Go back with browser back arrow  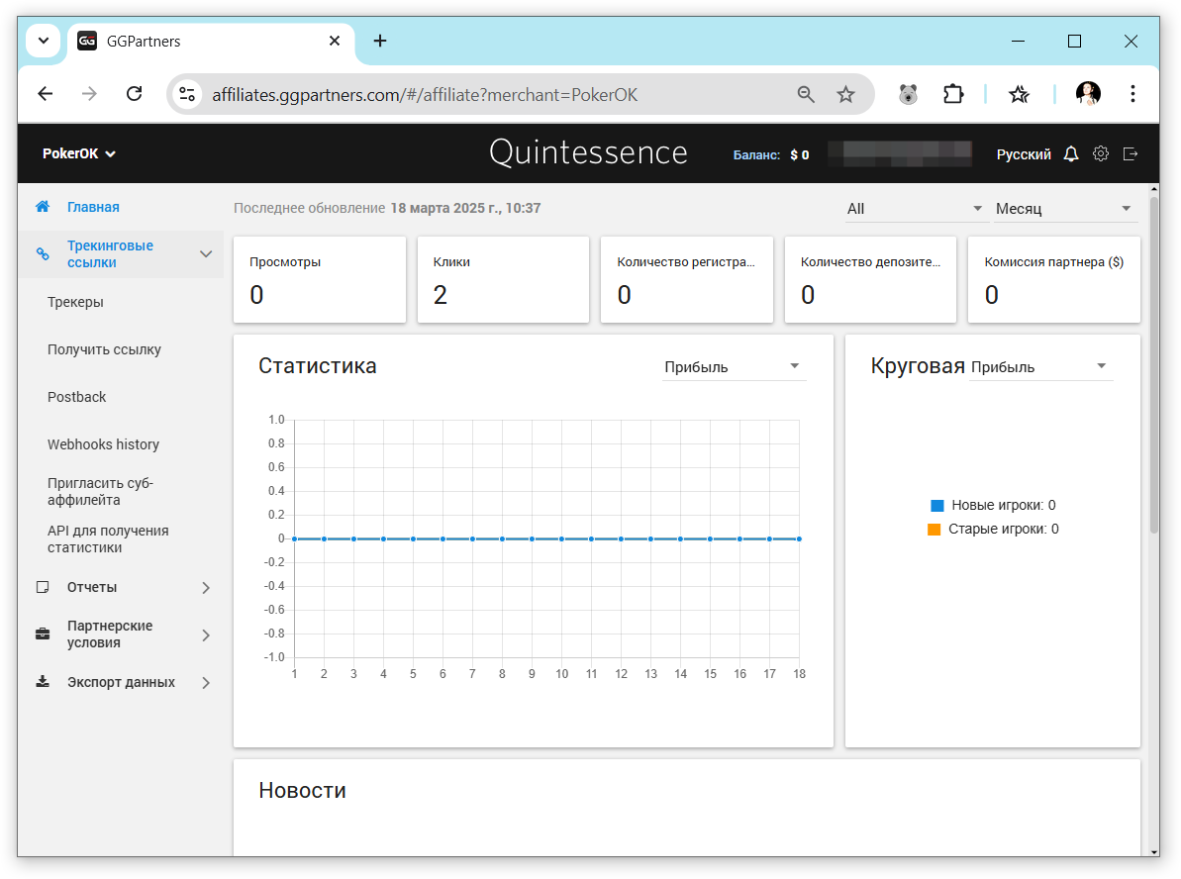point(46,94)
